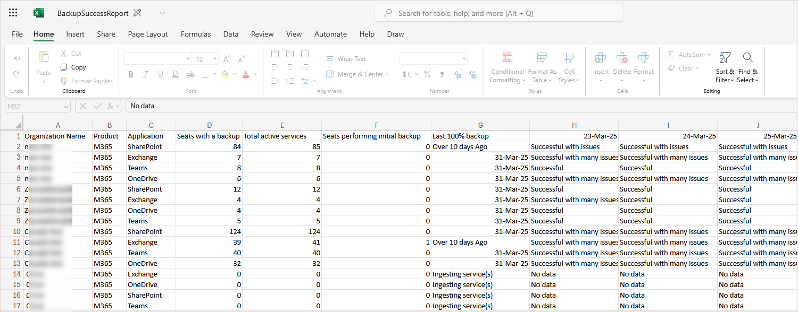Apply percent style to selected cells
Viewport: 798px width, 312px height.
[x=427, y=74]
